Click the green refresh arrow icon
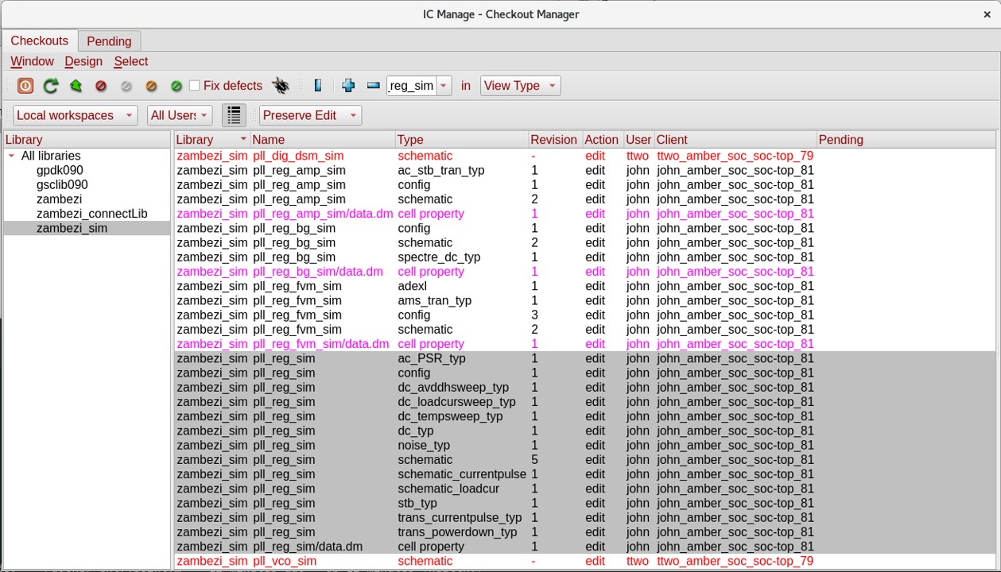The image size is (1001, 572). tap(51, 86)
